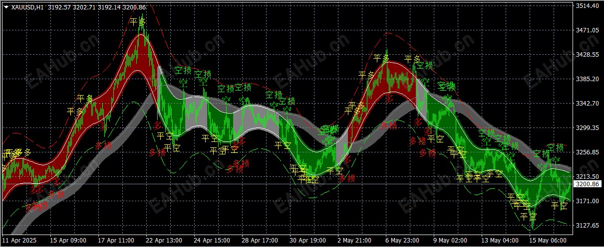
Task: Click time axis label 13 May 04:00
Action: (x=500, y=241)
